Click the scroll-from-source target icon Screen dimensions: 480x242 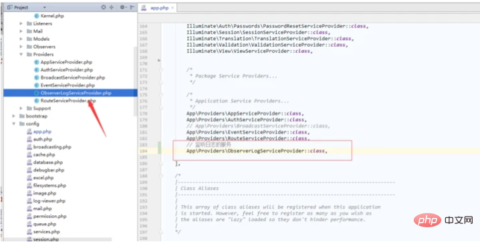click(x=104, y=7)
